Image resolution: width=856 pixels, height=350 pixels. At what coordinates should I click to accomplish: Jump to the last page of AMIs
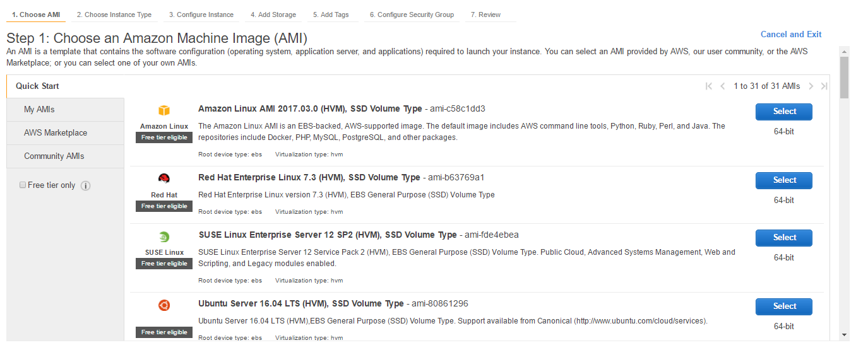click(824, 86)
